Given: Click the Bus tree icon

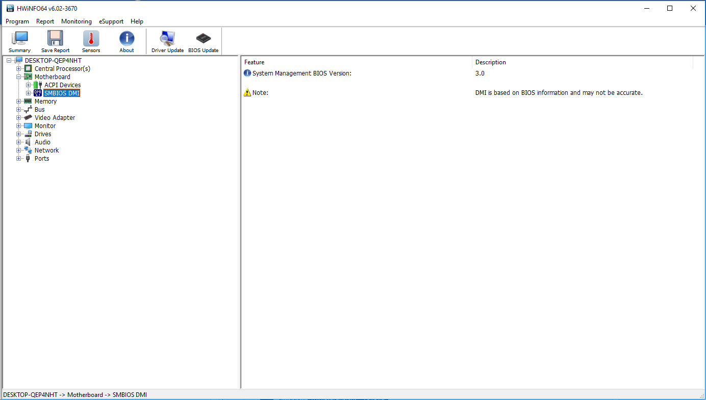Looking at the screenshot, I should pyautogui.click(x=29, y=109).
